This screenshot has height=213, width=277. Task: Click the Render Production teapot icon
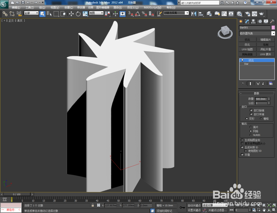click(262, 14)
